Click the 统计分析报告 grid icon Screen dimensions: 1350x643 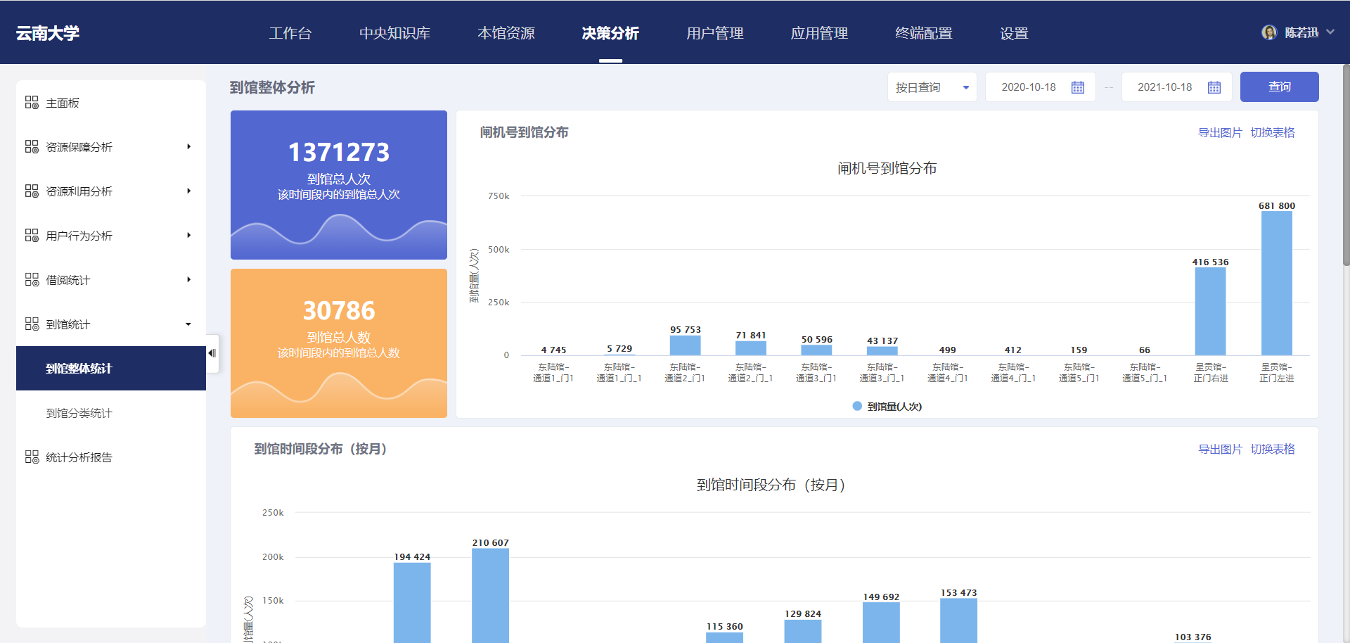tap(32, 457)
